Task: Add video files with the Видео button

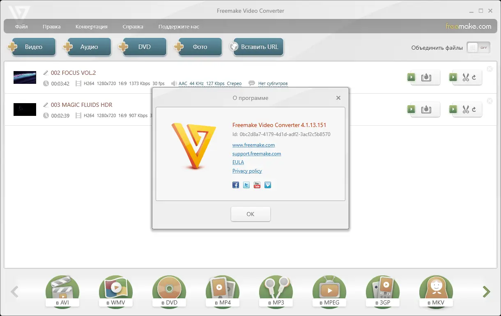Action: tap(32, 47)
